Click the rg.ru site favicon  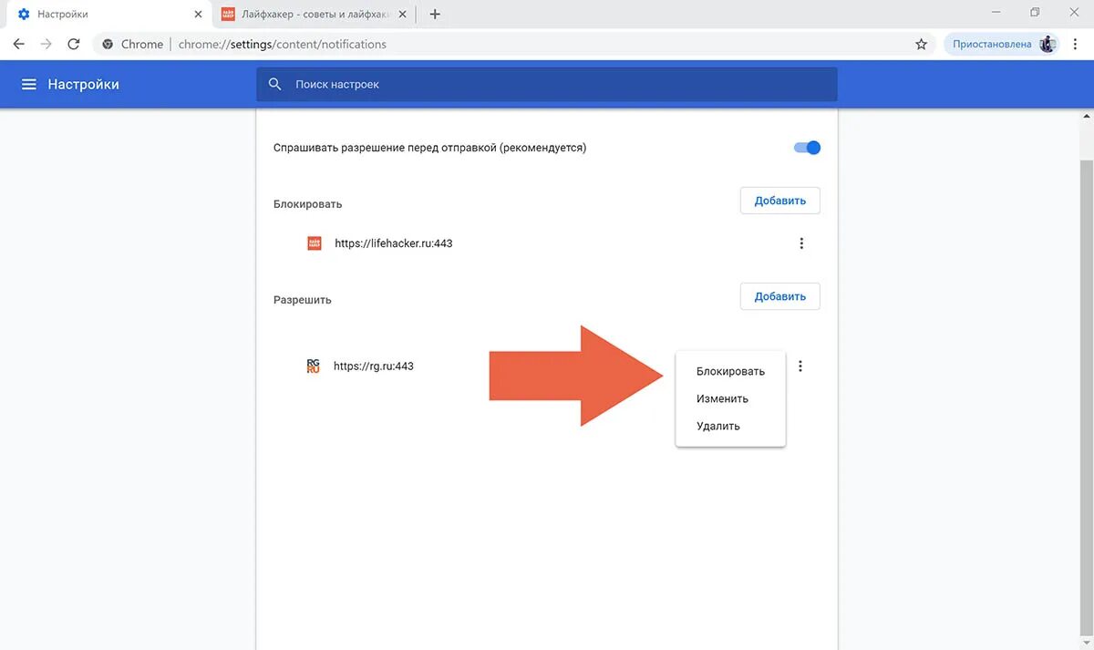point(314,366)
